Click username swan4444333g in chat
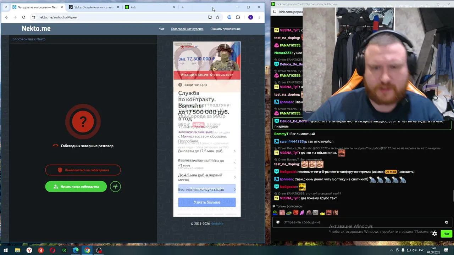454x255 pixels. click(x=293, y=142)
